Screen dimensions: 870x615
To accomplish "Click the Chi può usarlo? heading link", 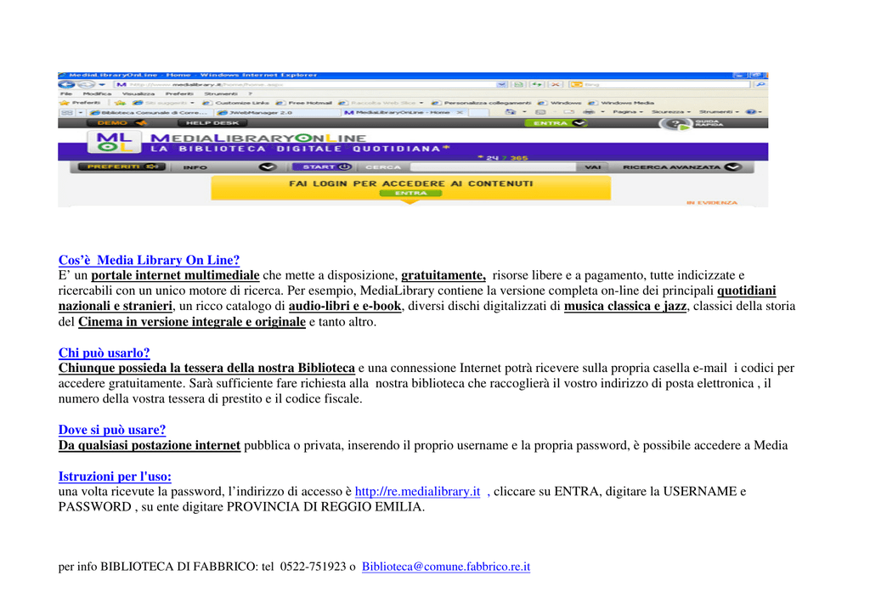I will pyautogui.click(x=104, y=353).
